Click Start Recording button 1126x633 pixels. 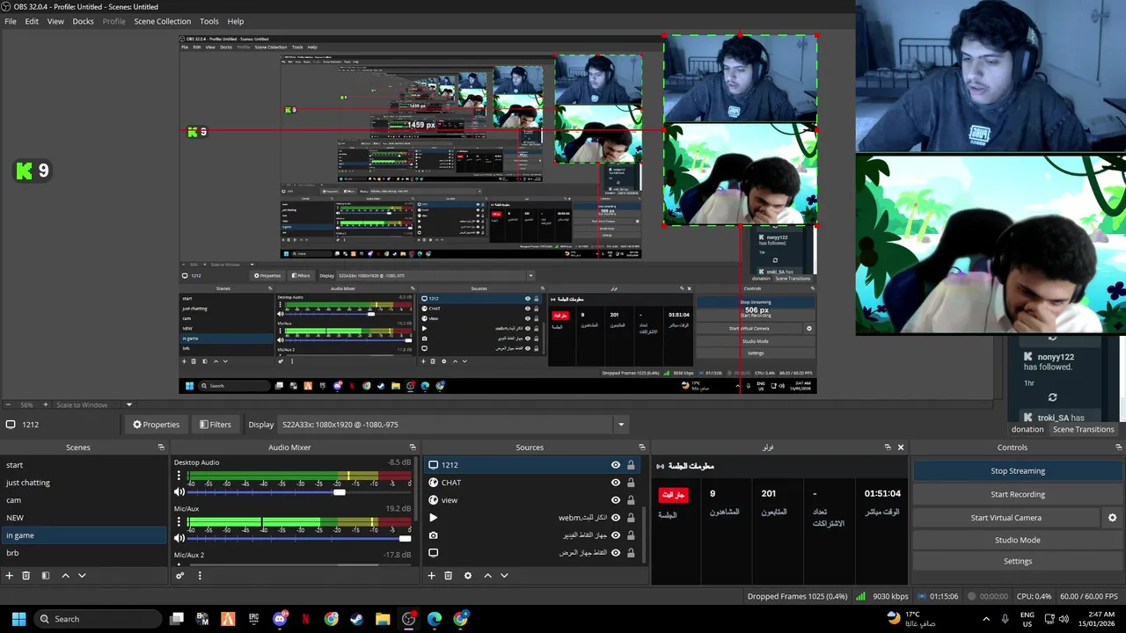[x=1018, y=494]
